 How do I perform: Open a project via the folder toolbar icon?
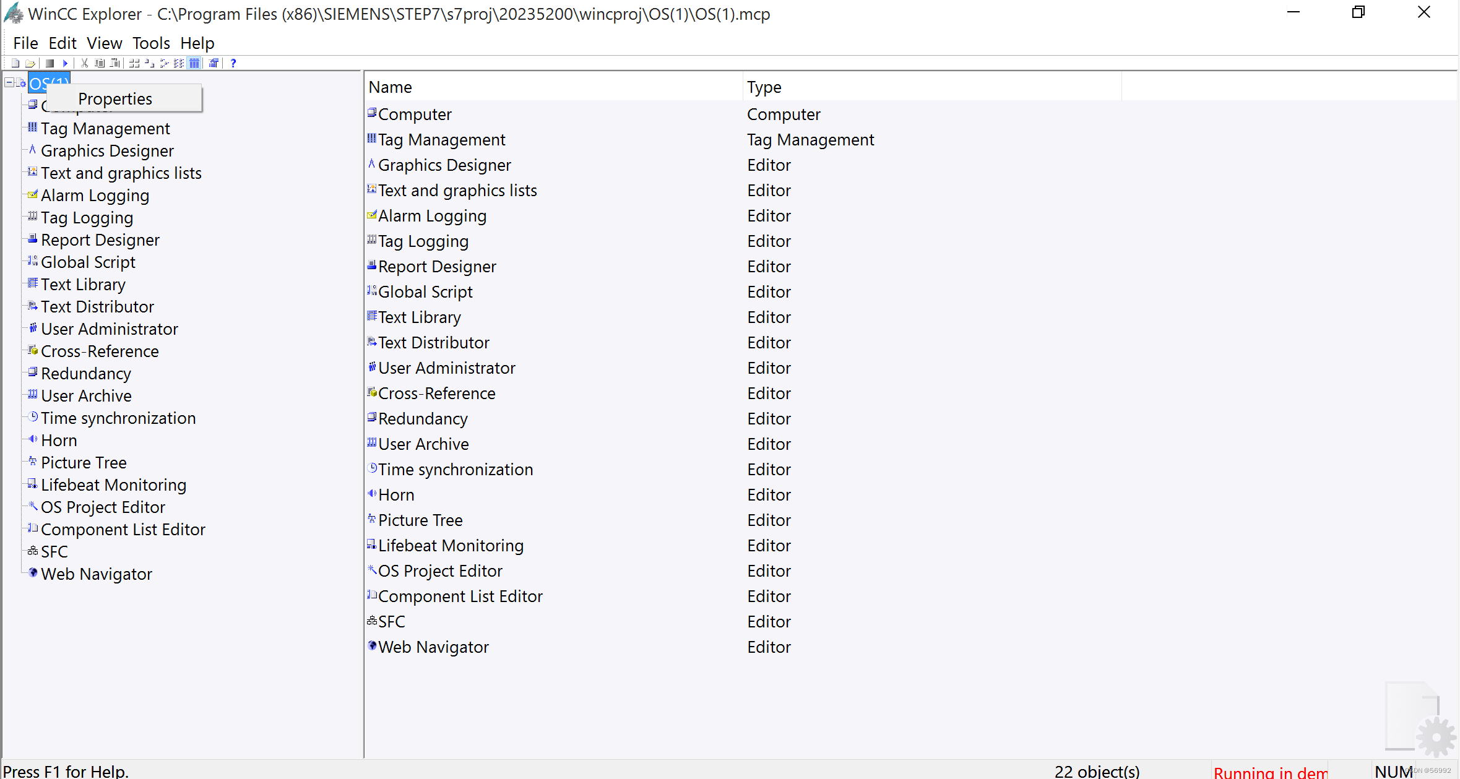30,62
